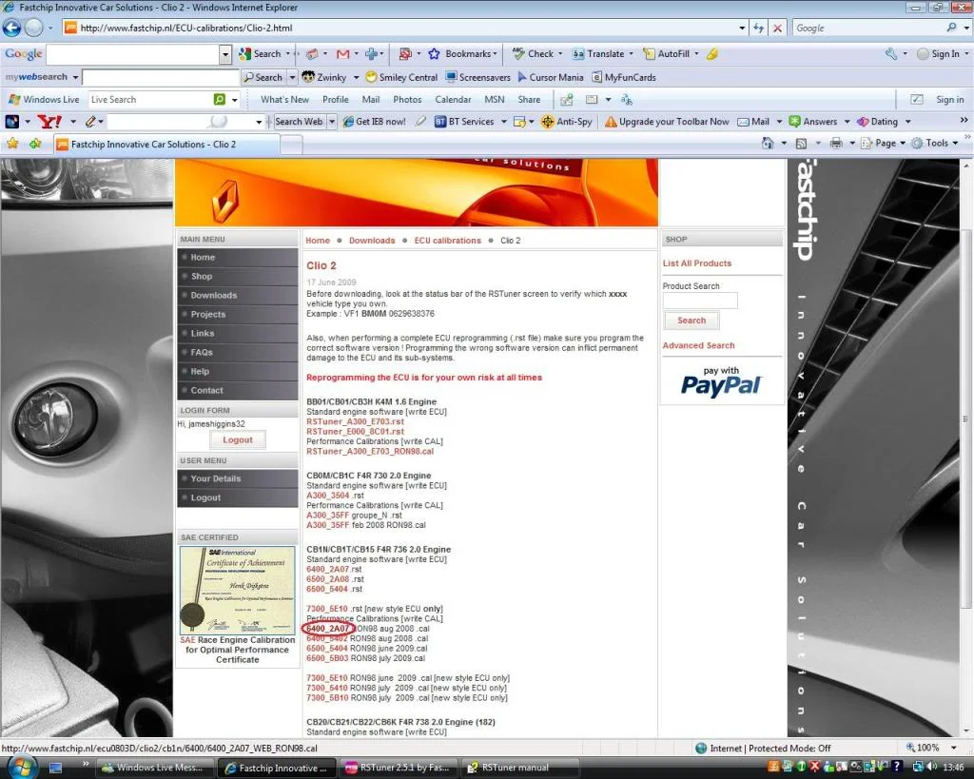Click Screensavers in mywebsearch toolbar
This screenshot has width=974, height=779.
(x=477, y=78)
